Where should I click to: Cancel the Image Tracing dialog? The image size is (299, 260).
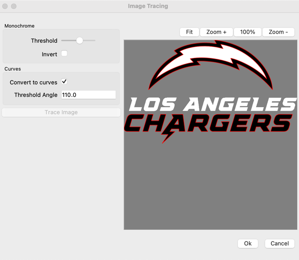[x=280, y=243]
